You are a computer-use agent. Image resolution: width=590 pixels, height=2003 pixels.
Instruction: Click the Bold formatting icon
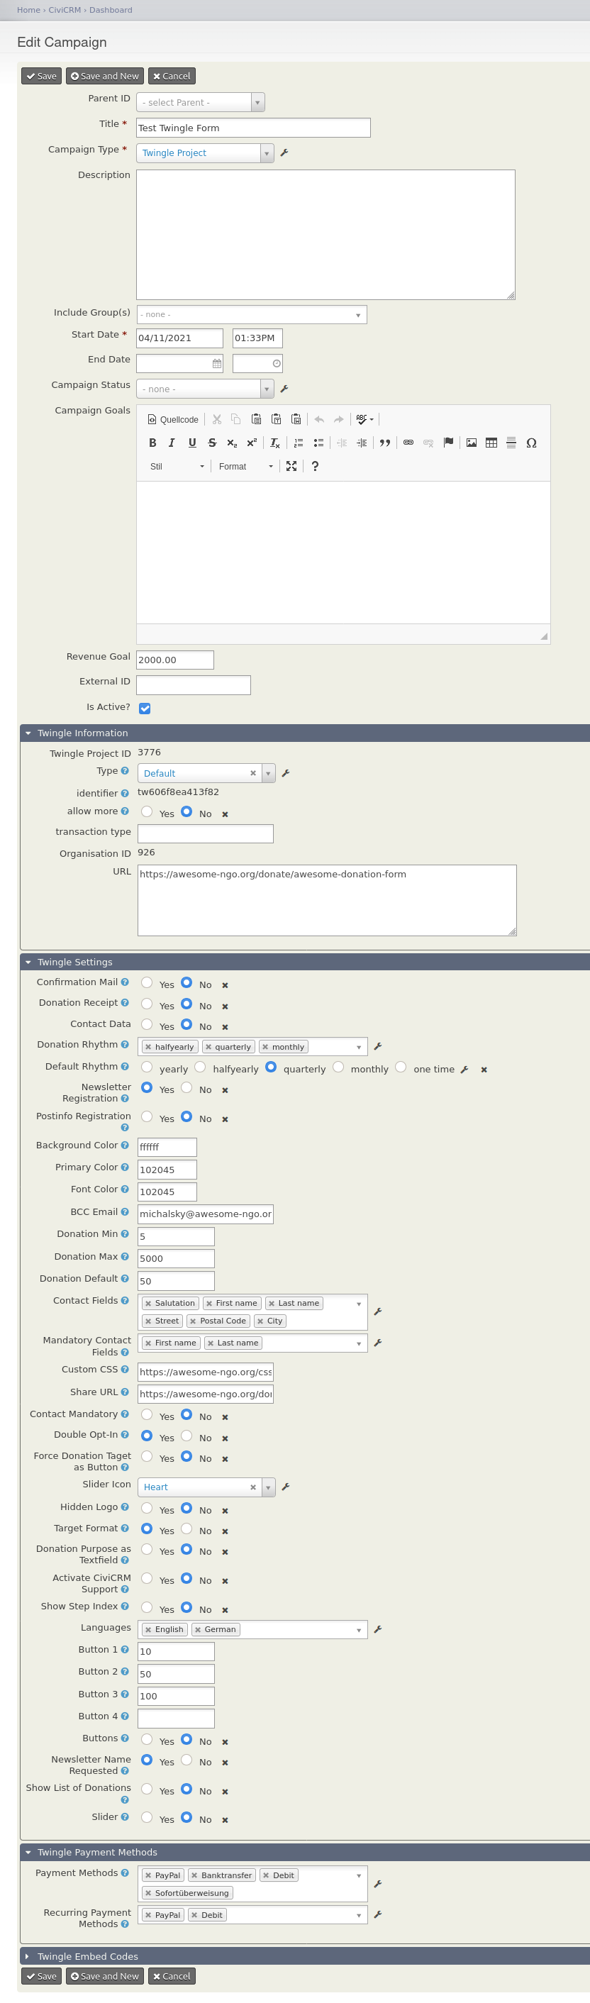152,443
